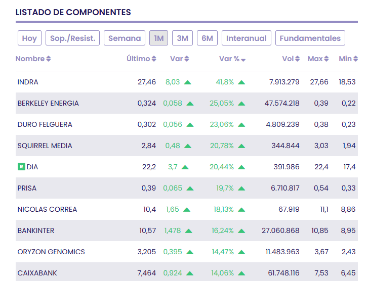Open the Fundamentales tab
Viewport: 367px width, 281px height.
[x=310, y=38]
